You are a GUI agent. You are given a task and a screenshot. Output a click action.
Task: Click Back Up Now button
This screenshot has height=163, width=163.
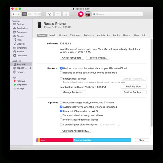click(x=134, y=87)
